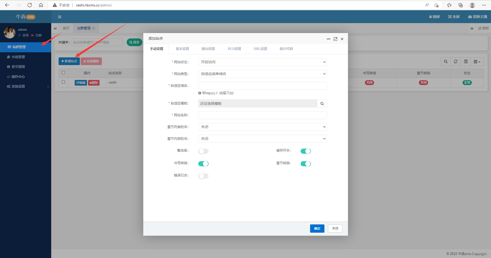The image size is (491, 258).
Task: Maximize the 添加站点 dialog
Action: 335,39
